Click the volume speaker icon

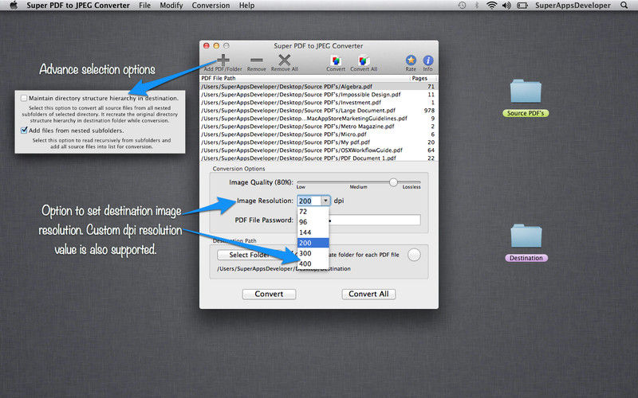click(506, 6)
